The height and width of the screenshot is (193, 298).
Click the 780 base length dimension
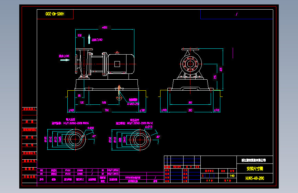click(x=107, y=110)
